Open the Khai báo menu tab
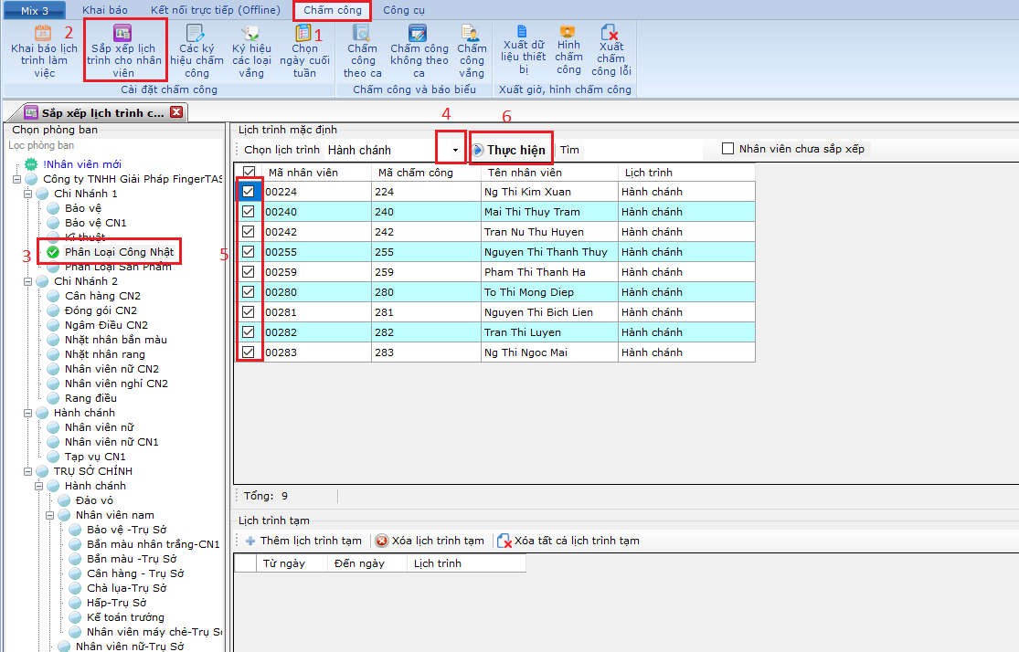 (x=105, y=10)
